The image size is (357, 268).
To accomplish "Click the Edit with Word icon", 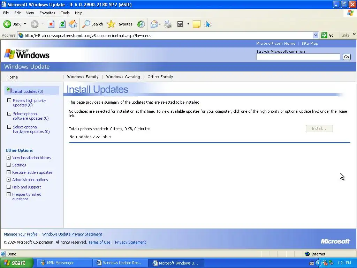I will coord(180,24).
